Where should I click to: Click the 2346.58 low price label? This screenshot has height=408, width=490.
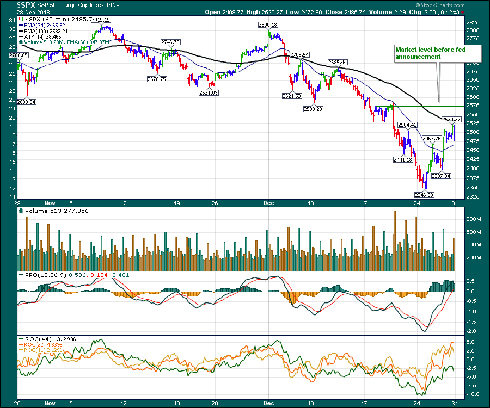[x=422, y=194]
